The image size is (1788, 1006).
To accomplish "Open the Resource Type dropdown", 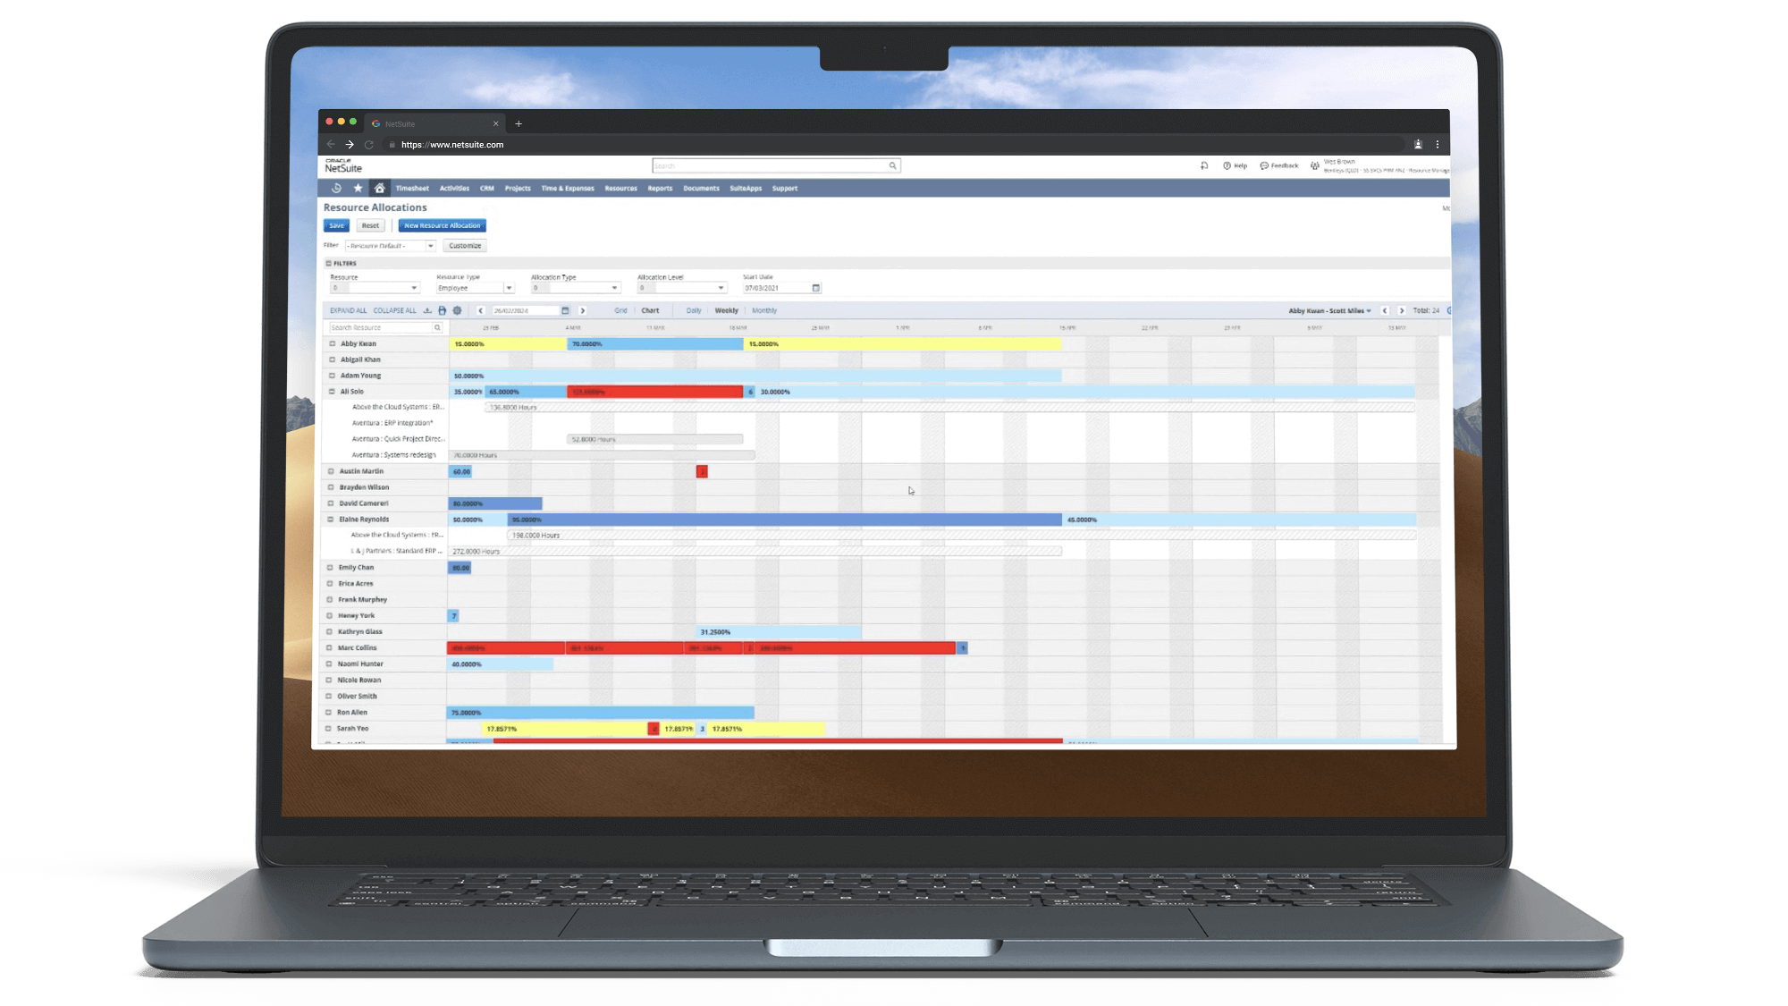I will tap(509, 288).
